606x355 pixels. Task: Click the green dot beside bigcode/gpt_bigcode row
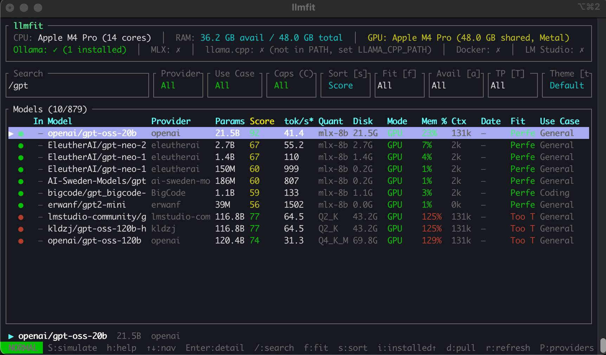21,193
